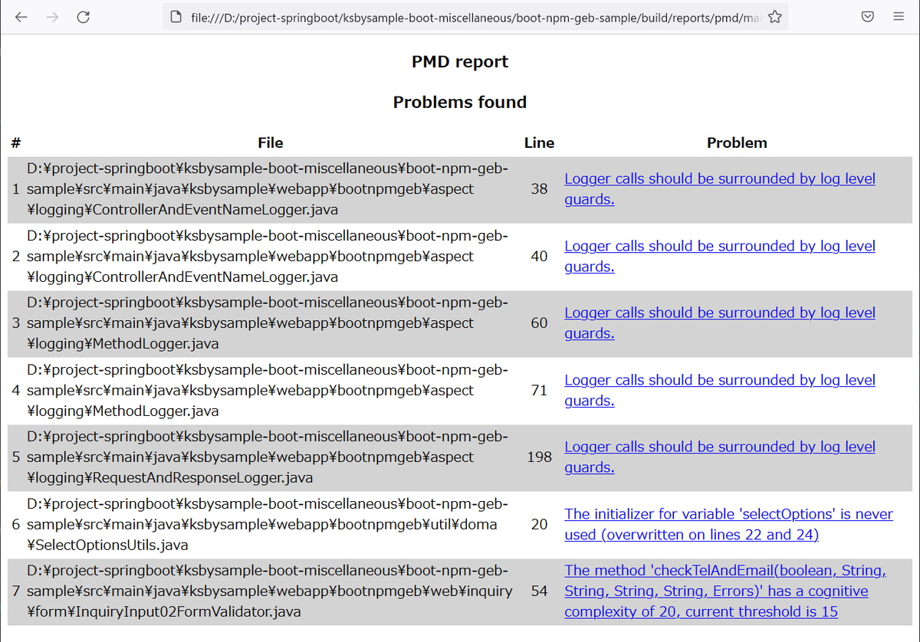Go back with the browser back arrow
920x642 pixels.
[21, 17]
